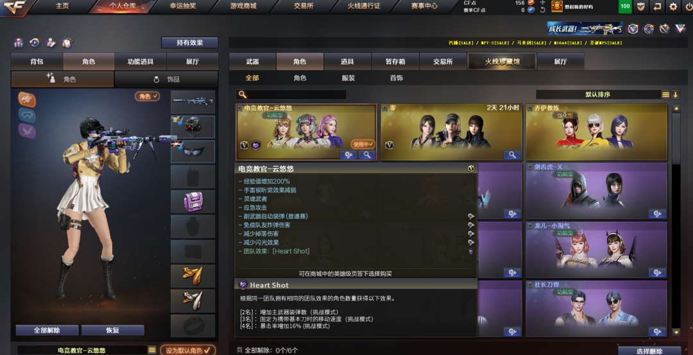693x355 pixels.
Task: Select the purple backpack item slot
Action: tap(193, 202)
